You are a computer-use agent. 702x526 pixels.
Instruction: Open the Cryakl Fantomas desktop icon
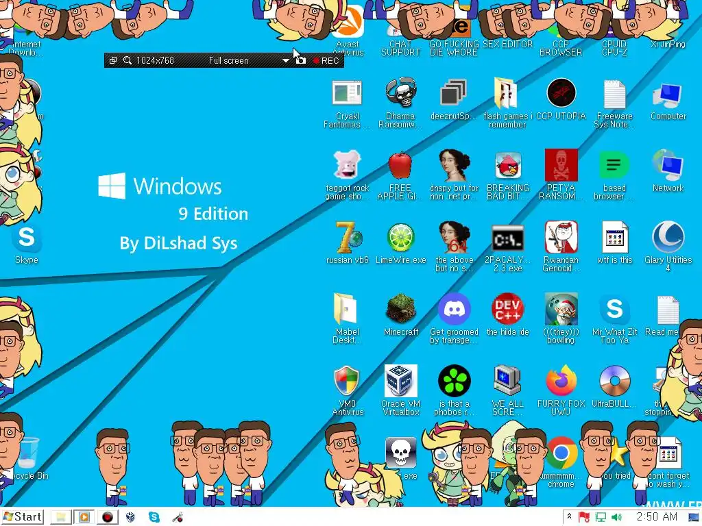347,93
